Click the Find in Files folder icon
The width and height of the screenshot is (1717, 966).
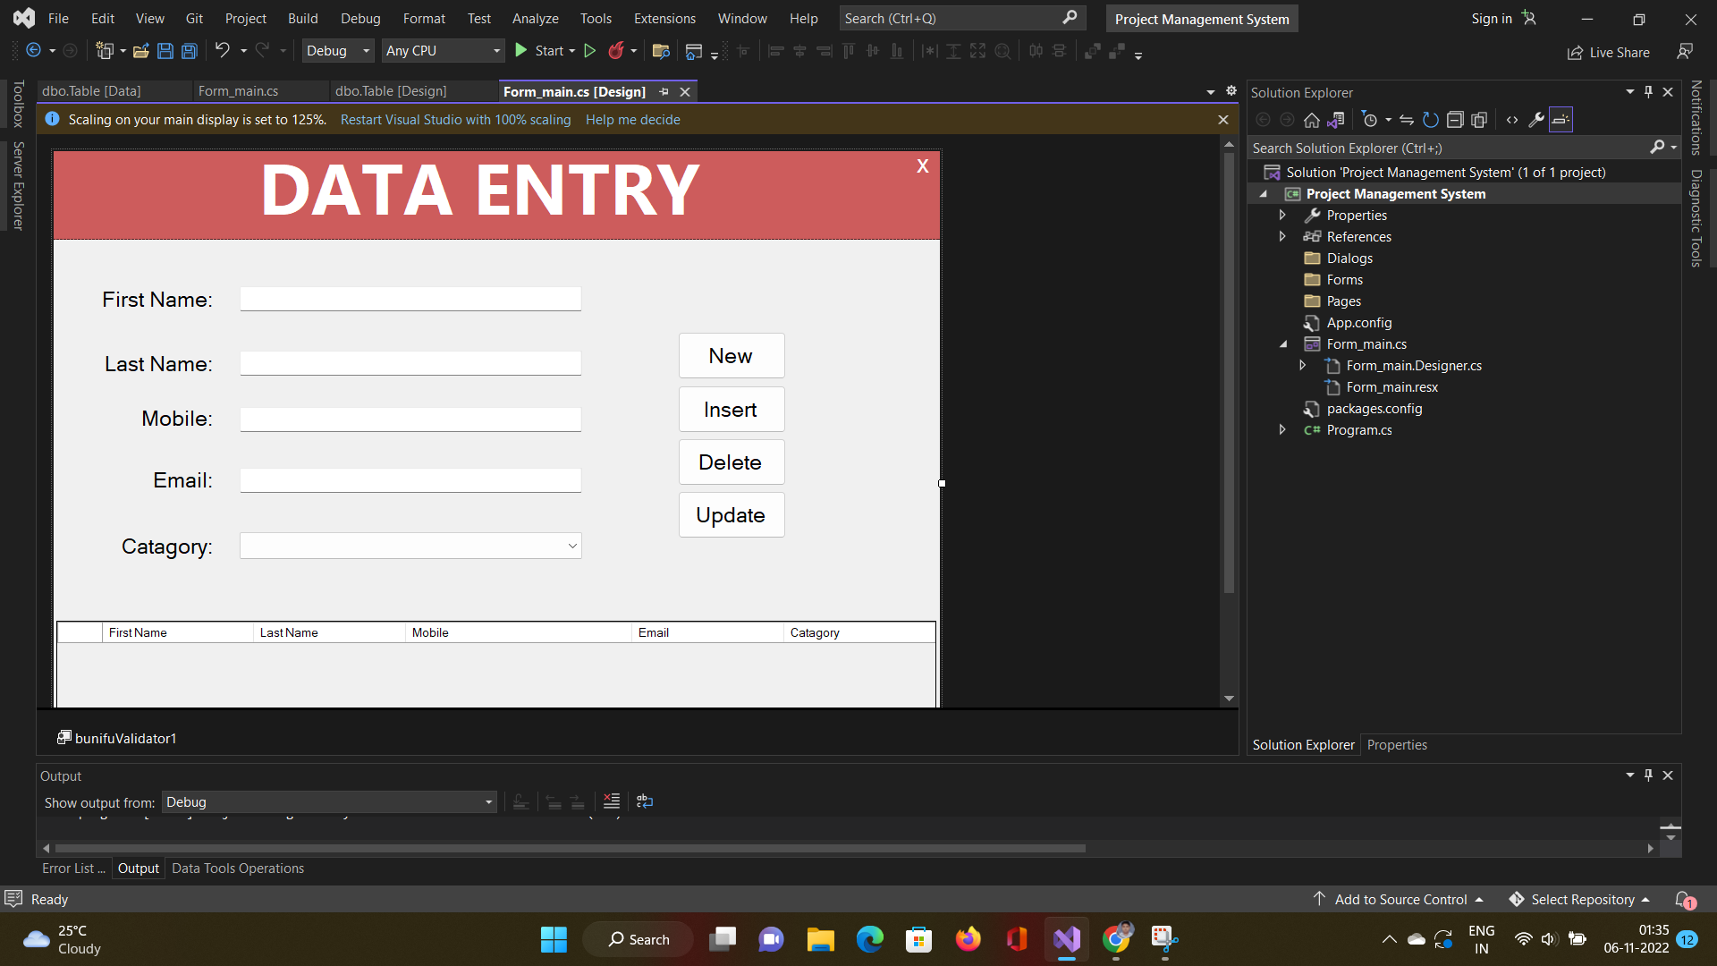pyautogui.click(x=661, y=51)
